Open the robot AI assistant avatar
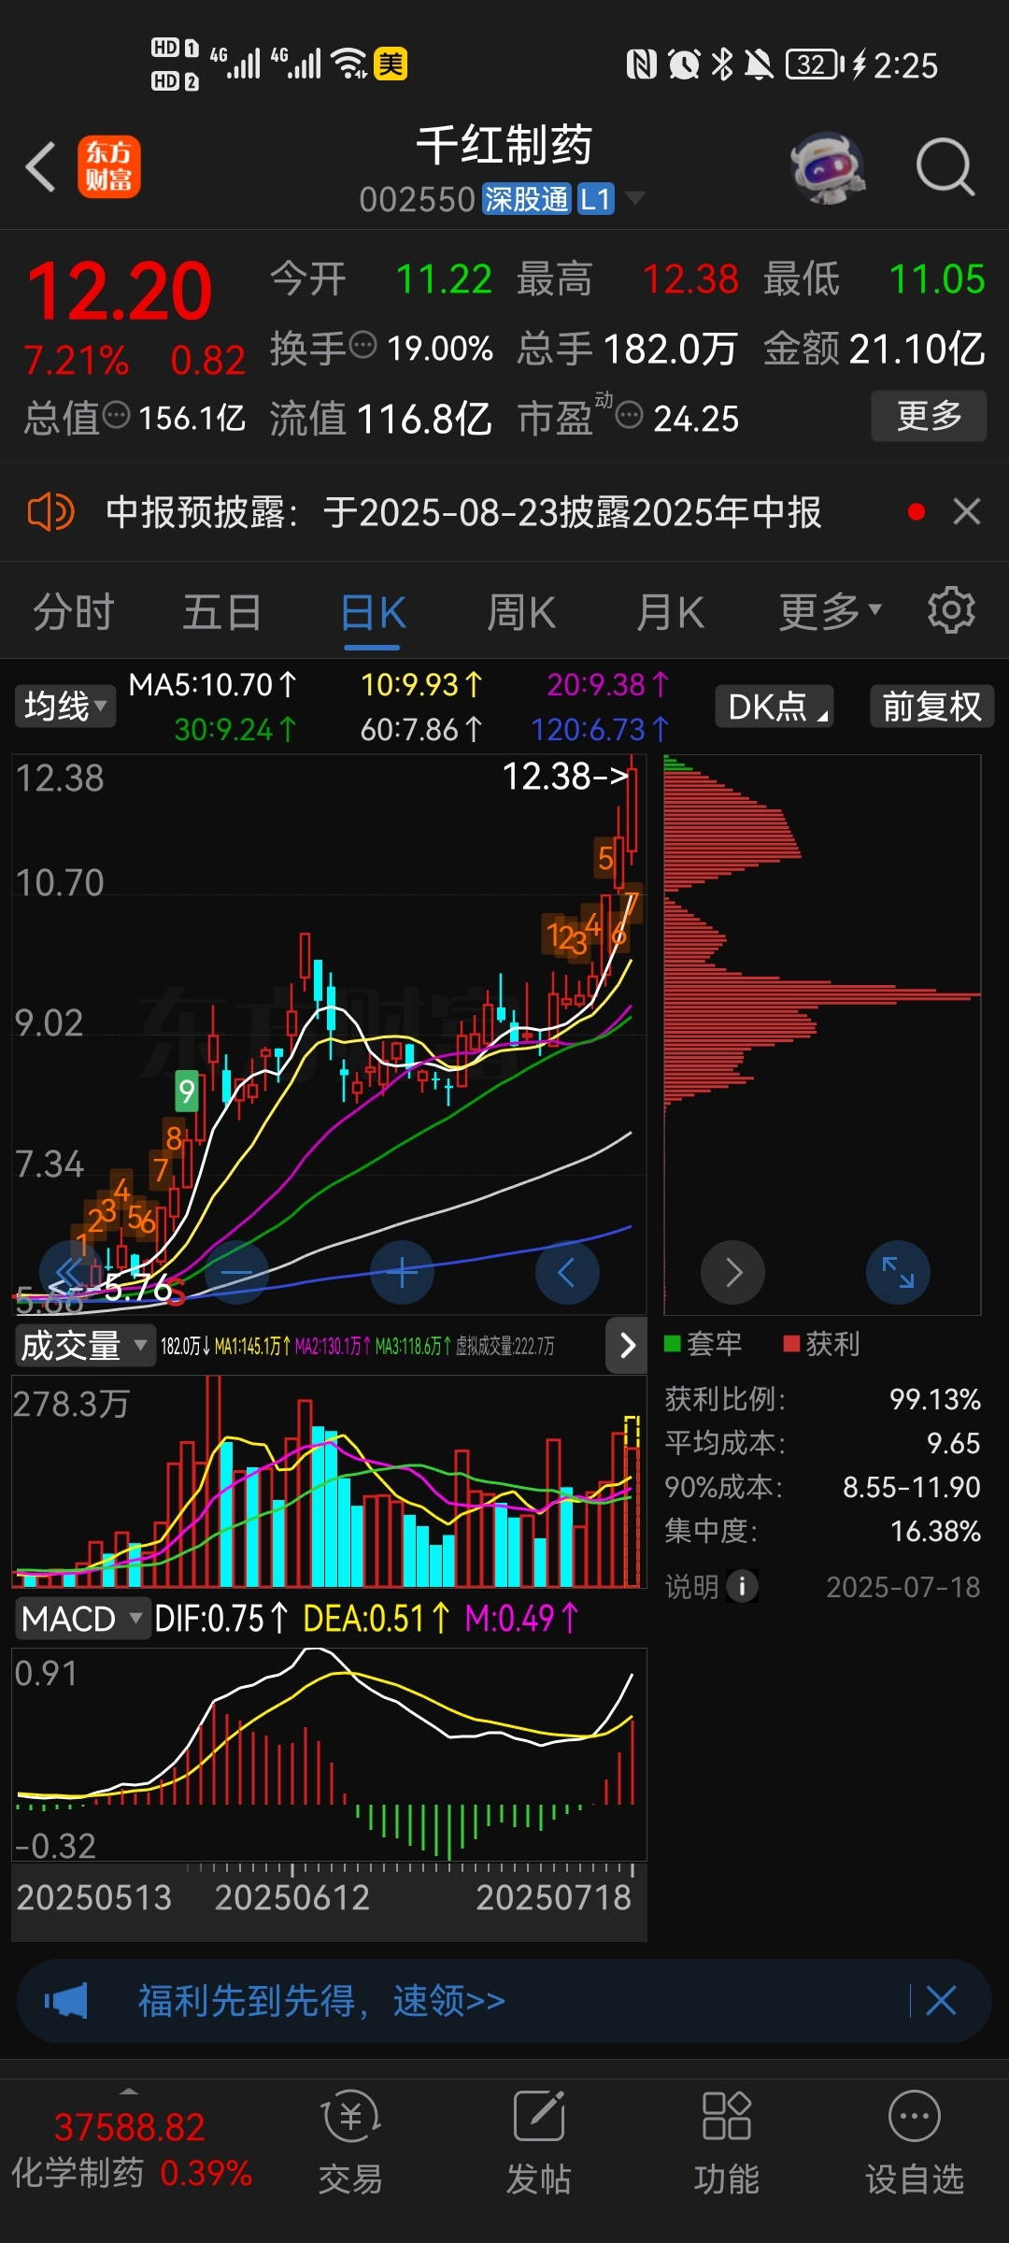The height and width of the screenshot is (2243, 1009). (x=828, y=167)
